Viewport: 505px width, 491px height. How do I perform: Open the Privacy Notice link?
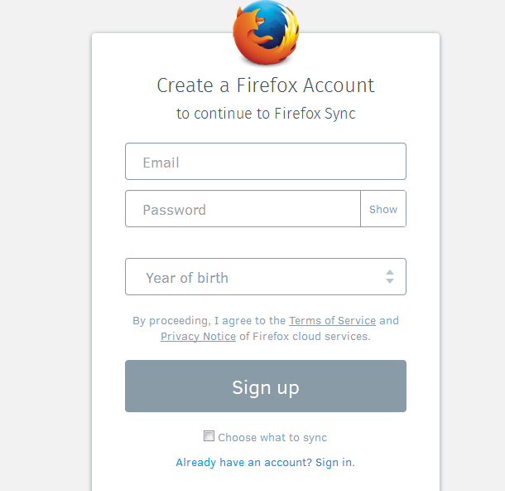click(x=198, y=337)
